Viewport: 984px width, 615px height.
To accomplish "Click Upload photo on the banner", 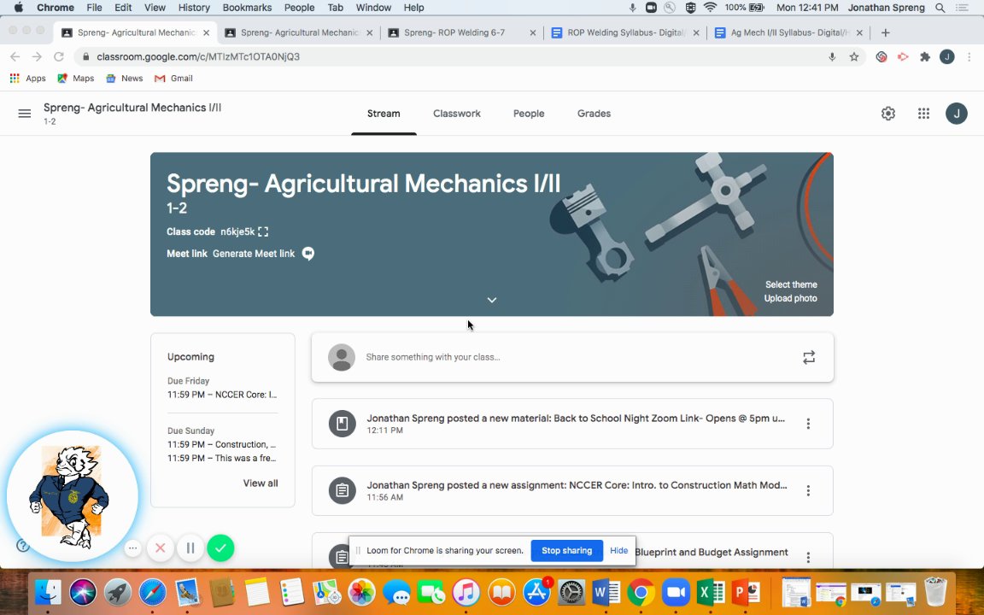I will 790,298.
